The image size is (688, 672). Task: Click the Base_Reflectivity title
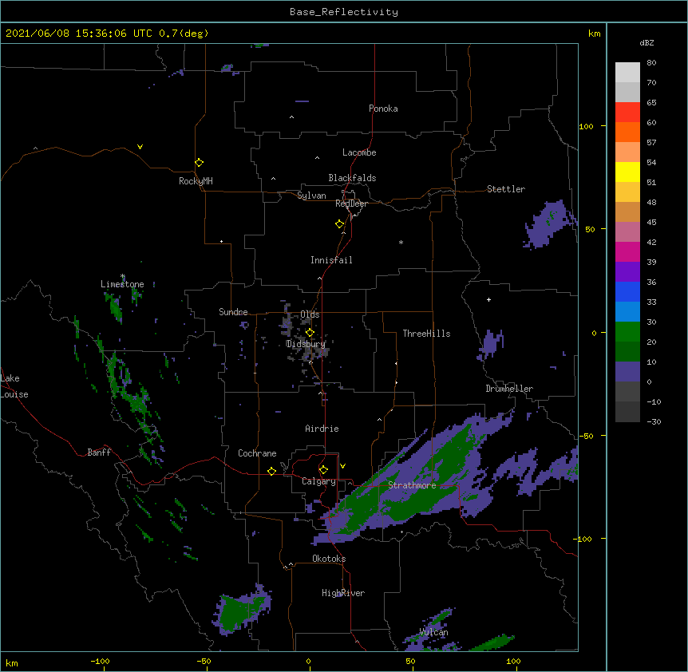click(x=344, y=12)
